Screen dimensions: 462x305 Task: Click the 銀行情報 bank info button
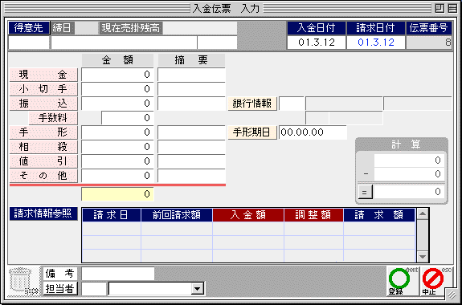[x=252, y=104]
